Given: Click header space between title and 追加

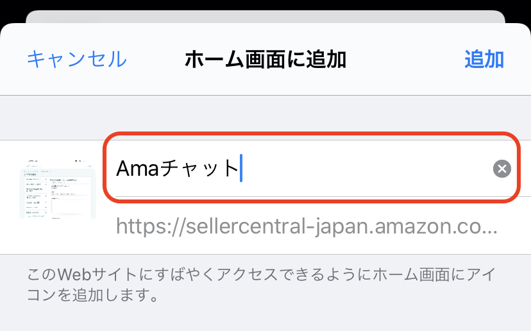Looking at the screenshot, I should coord(405,60).
